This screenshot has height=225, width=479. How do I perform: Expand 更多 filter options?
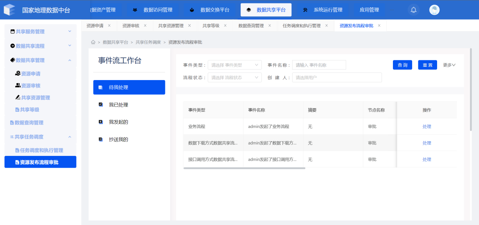click(449, 65)
